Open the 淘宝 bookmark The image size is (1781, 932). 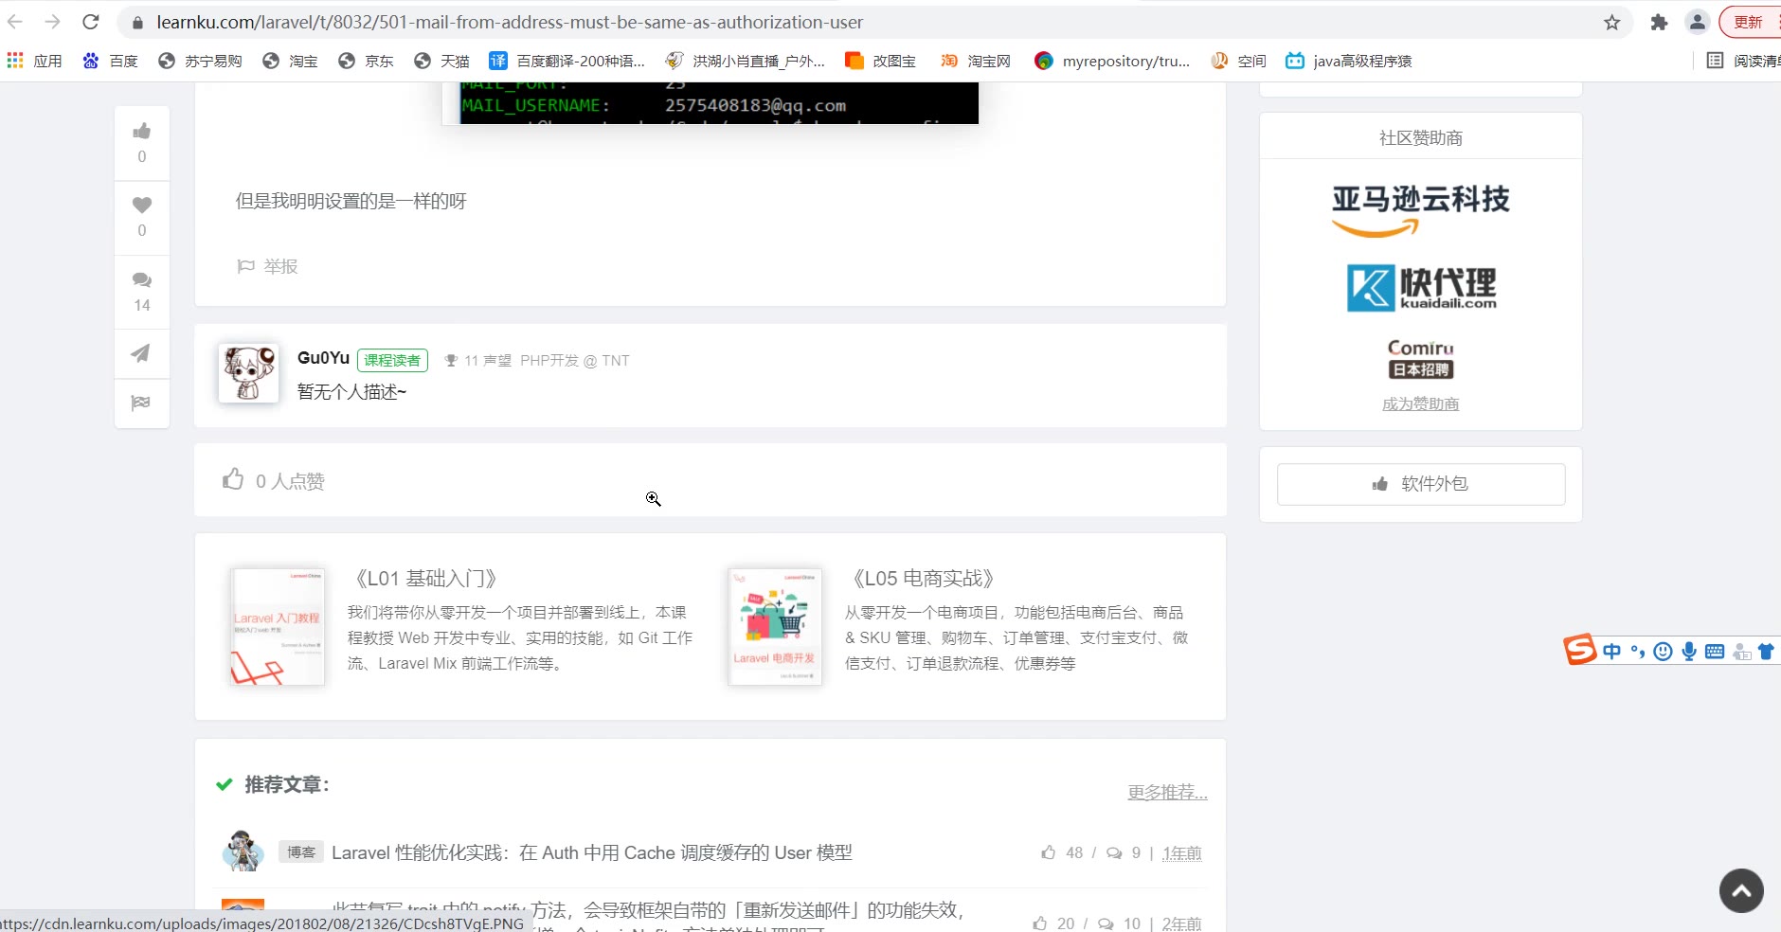tap(291, 61)
